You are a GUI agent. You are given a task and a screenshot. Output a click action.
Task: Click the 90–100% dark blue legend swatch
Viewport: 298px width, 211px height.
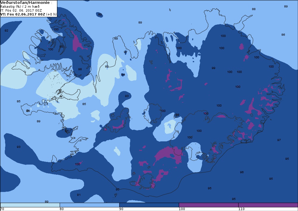coord(149,205)
